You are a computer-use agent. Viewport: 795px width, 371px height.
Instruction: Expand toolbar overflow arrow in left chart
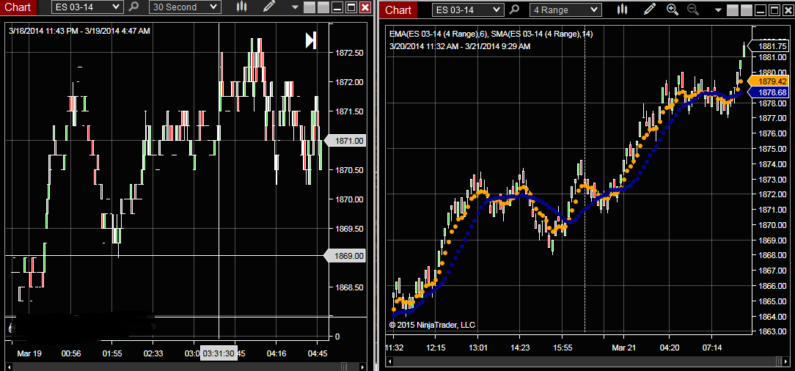pos(295,8)
